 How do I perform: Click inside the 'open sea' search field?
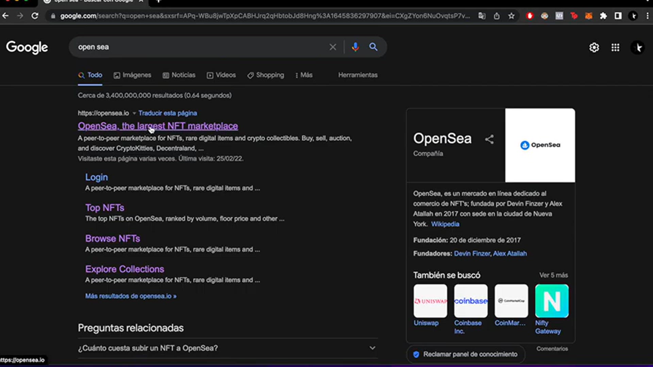point(197,47)
